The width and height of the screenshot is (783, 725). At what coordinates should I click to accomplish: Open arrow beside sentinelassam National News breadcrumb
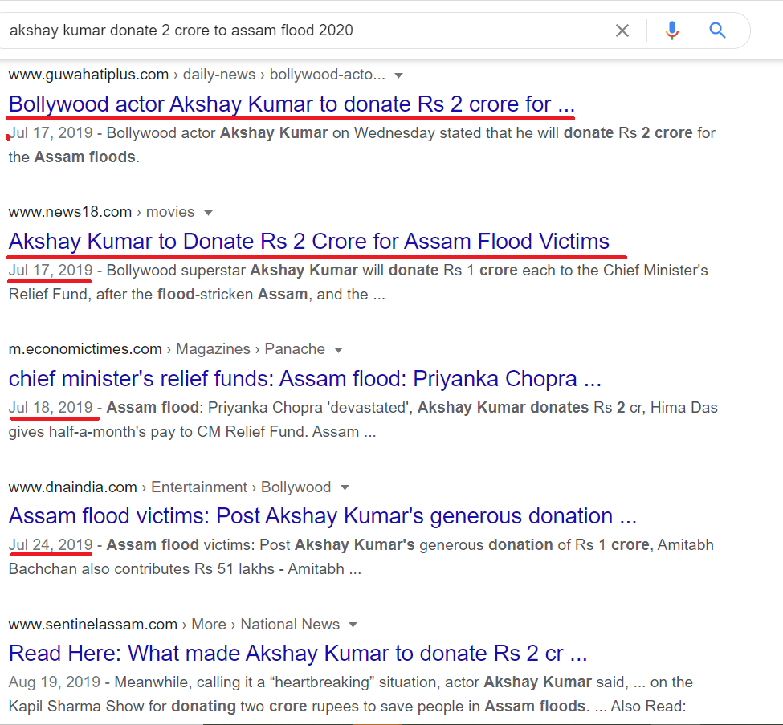[x=353, y=625]
